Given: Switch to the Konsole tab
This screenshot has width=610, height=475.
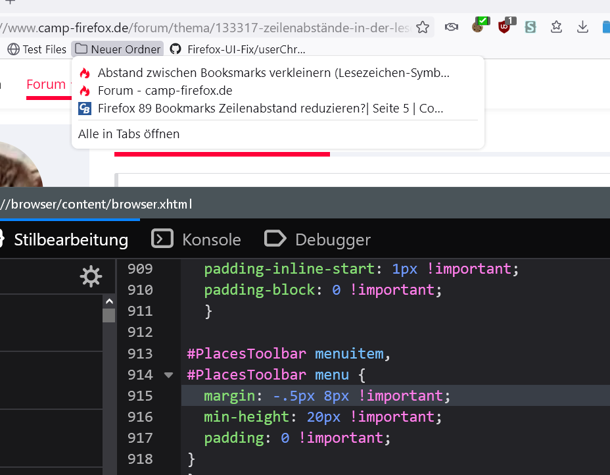Looking at the screenshot, I should tap(197, 239).
